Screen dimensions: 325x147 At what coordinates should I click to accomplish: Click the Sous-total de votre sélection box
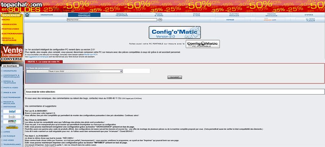tap(175, 91)
